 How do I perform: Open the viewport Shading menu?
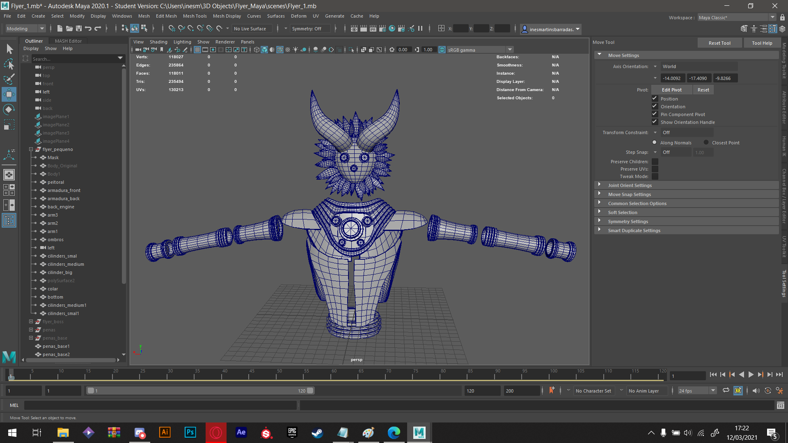158,42
